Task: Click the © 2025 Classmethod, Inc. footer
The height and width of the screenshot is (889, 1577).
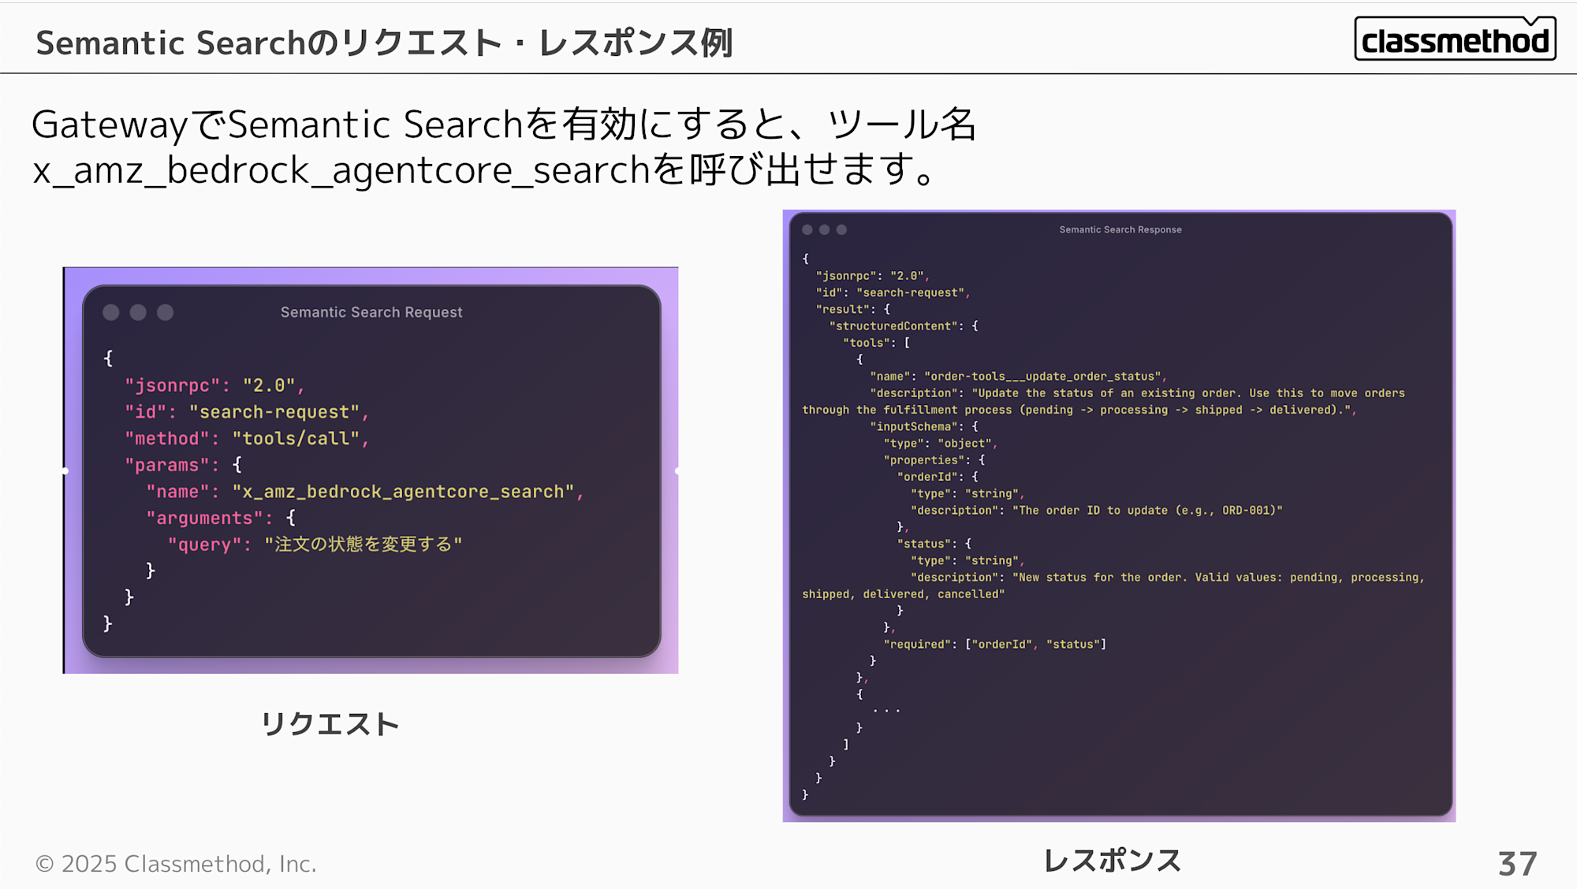Action: (x=176, y=864)
